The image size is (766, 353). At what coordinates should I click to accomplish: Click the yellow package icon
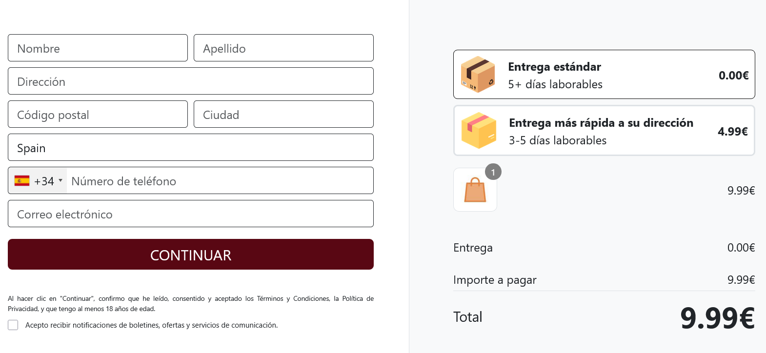coord(479,131)
